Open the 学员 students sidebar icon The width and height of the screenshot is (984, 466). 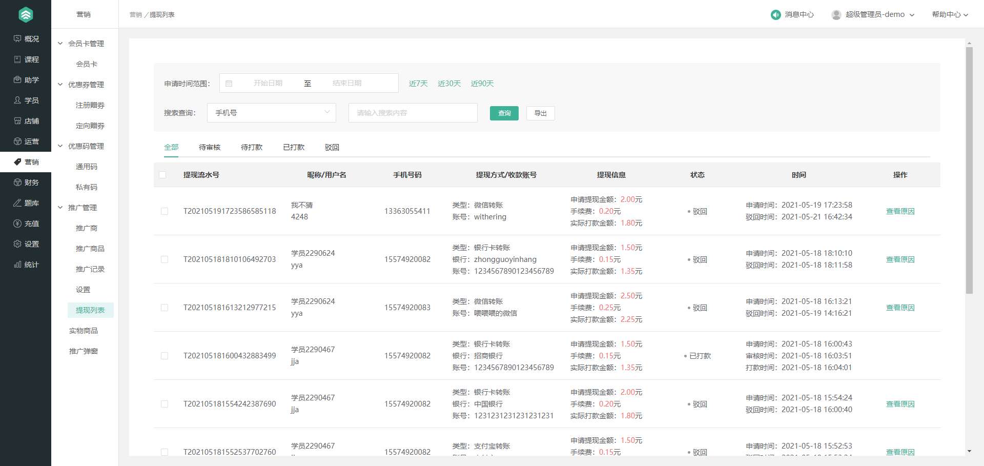(17, 100)
